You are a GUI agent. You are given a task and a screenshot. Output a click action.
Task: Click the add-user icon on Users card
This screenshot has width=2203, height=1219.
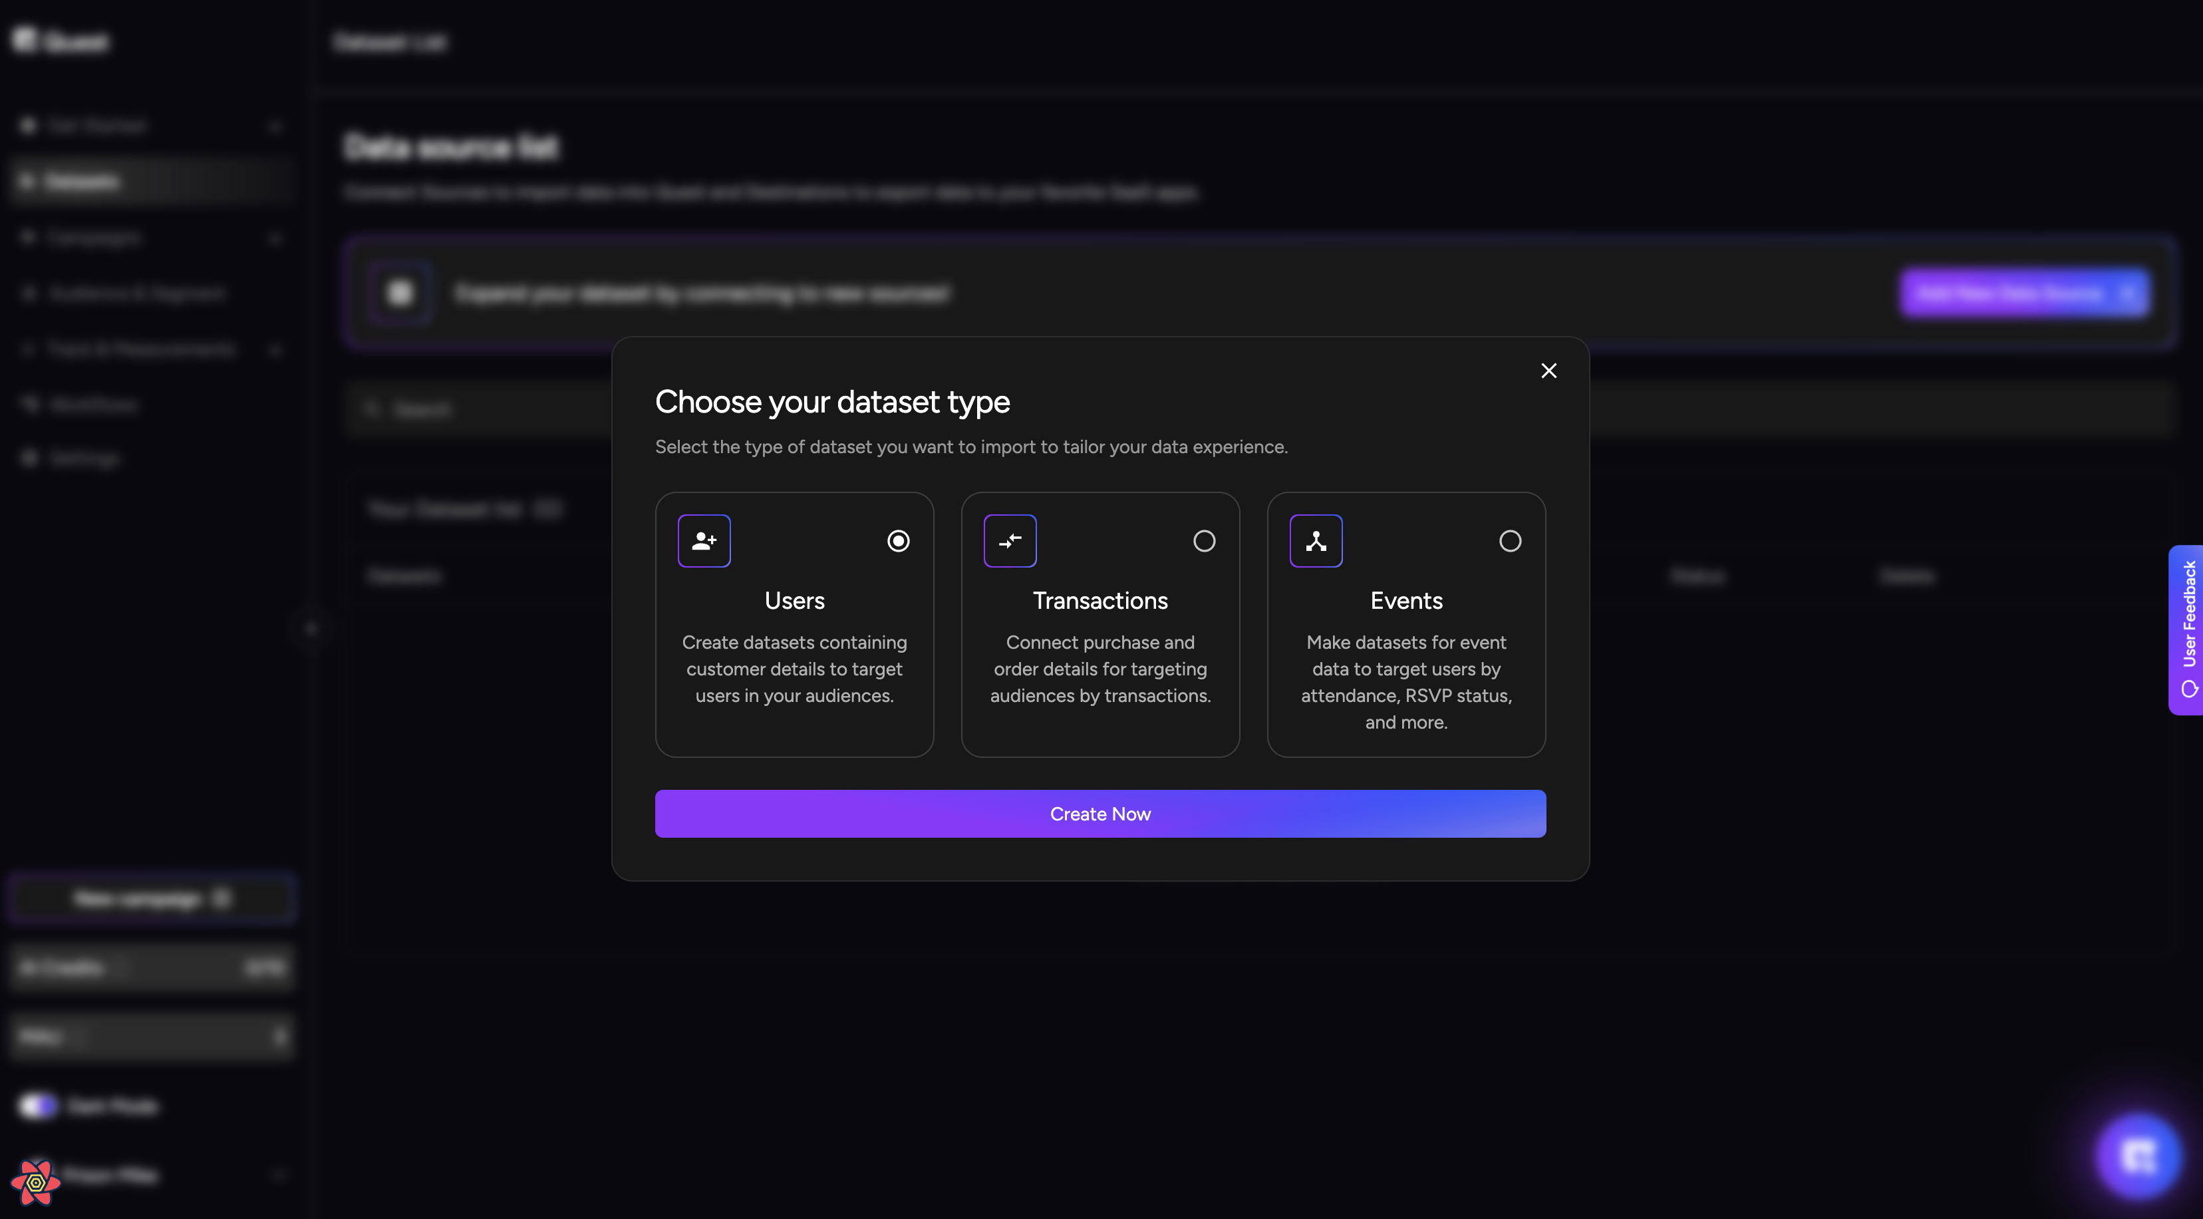704,541
